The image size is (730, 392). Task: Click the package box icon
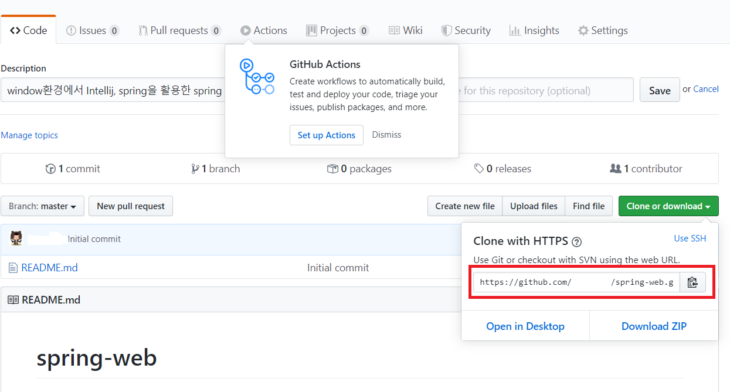[332, 169]
